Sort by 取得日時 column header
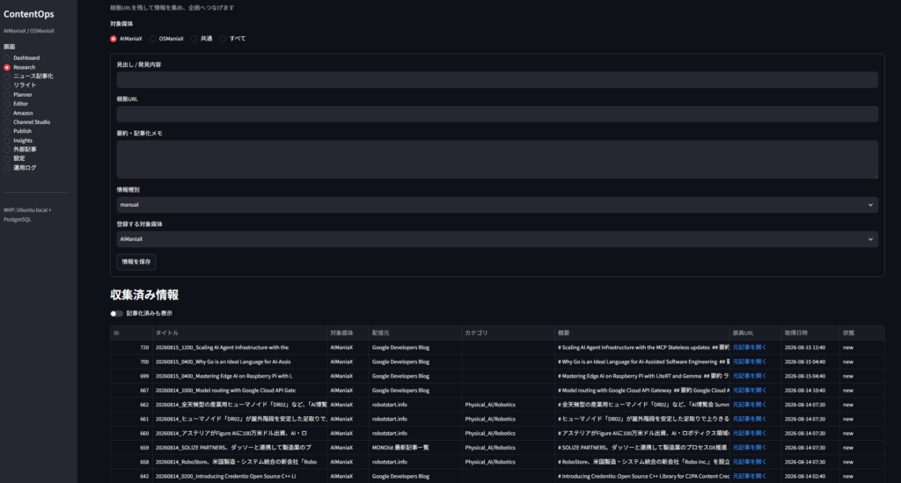 (810, 333)
